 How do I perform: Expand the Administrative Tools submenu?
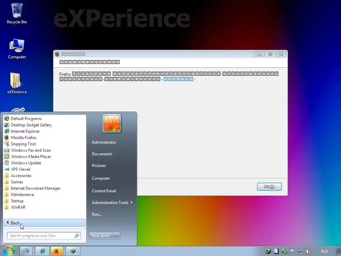point(112,203)
